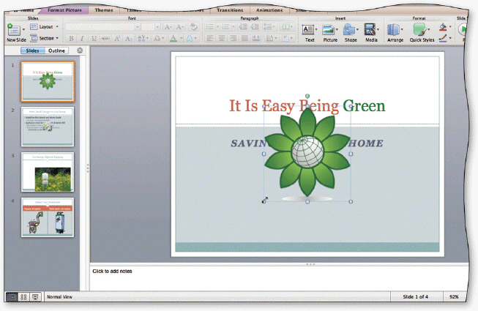The height and width of the screenshot is (311, 478).
Task: Click the Quick Styles icon
Action: (x=419, y=29)
